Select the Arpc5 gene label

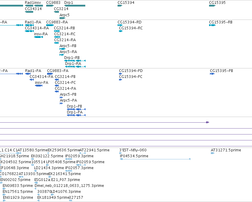click(x=65, y=15)
